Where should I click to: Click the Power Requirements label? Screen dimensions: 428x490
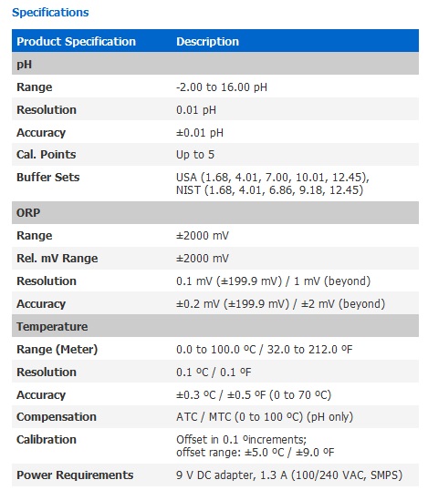coord(75,475)
